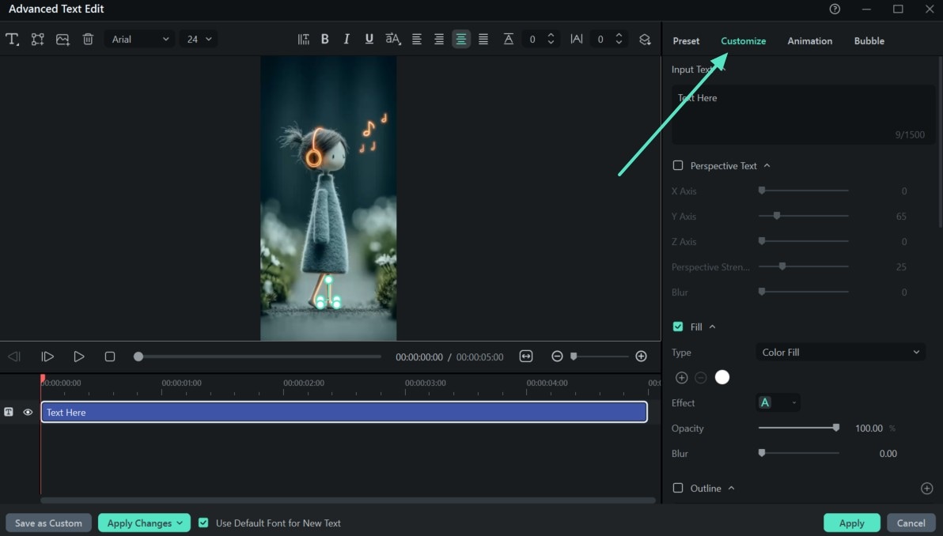Open the vertical text direction icon
Viewport: 943px width, 536px height.
[303, 39]
